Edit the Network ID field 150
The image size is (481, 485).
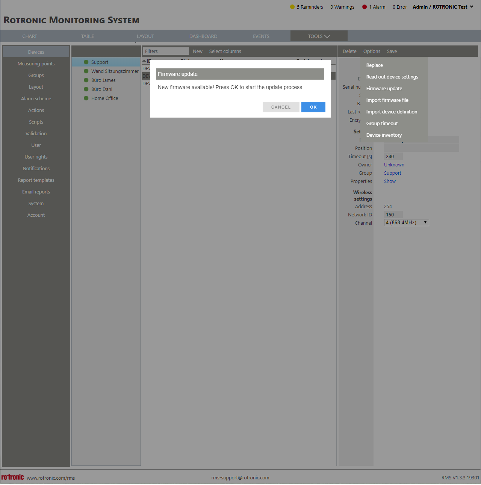coord(393,215)
